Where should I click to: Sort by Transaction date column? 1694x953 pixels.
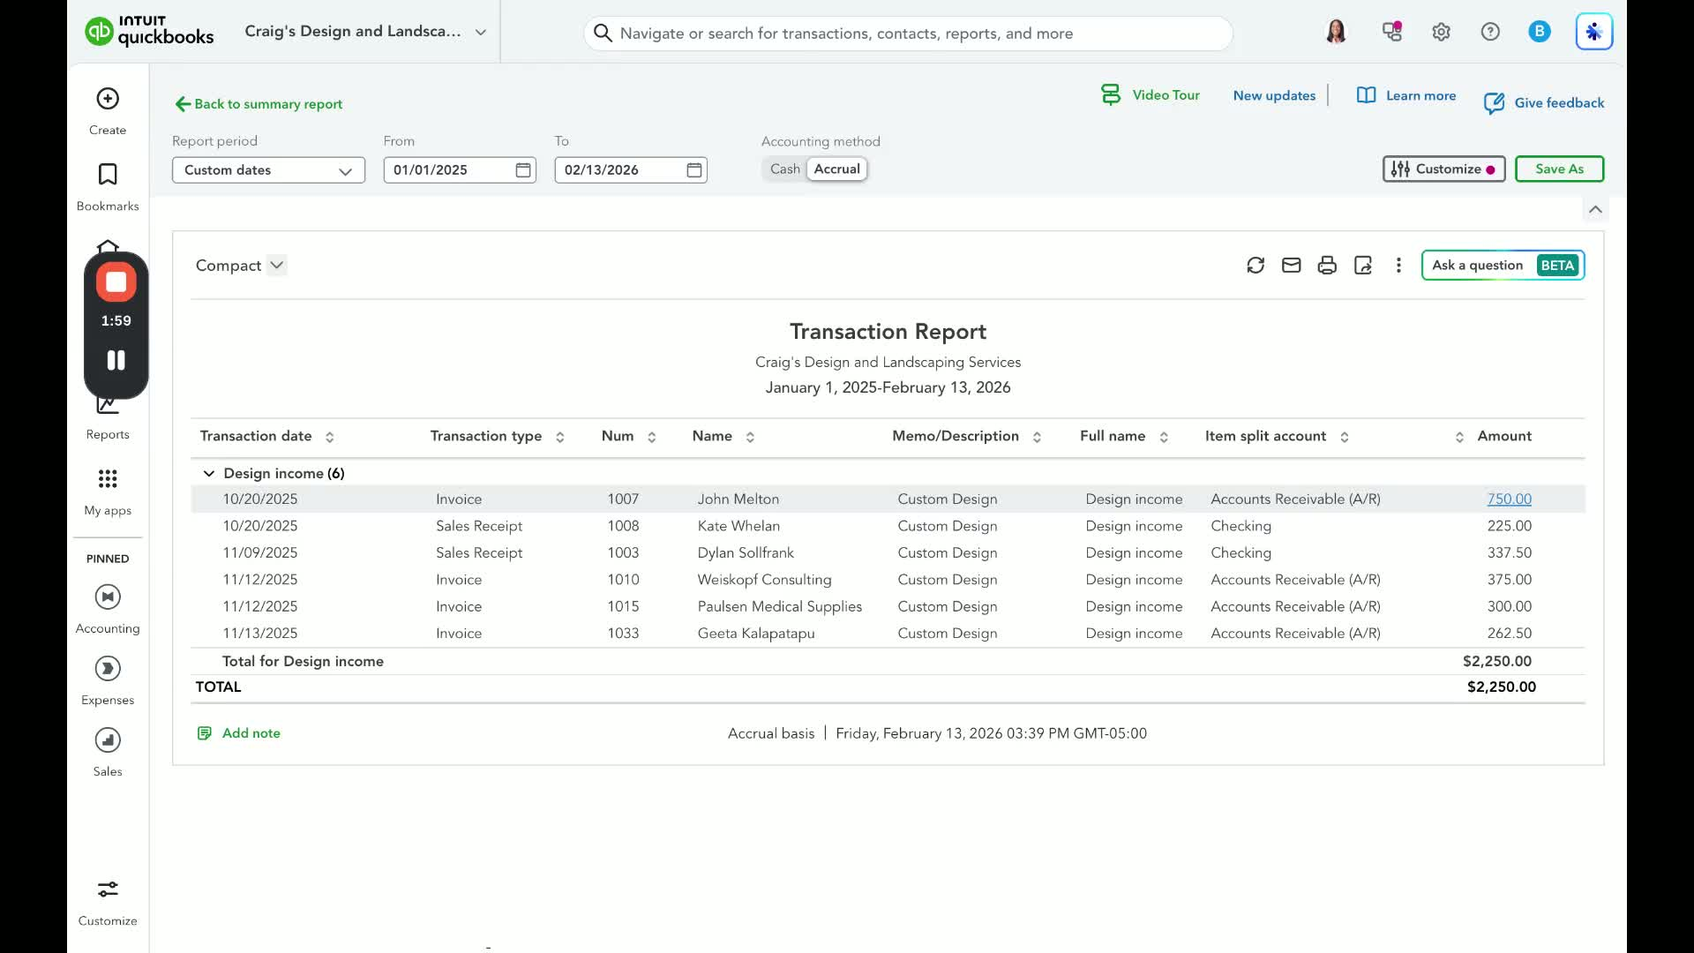[x=329, y=437]
